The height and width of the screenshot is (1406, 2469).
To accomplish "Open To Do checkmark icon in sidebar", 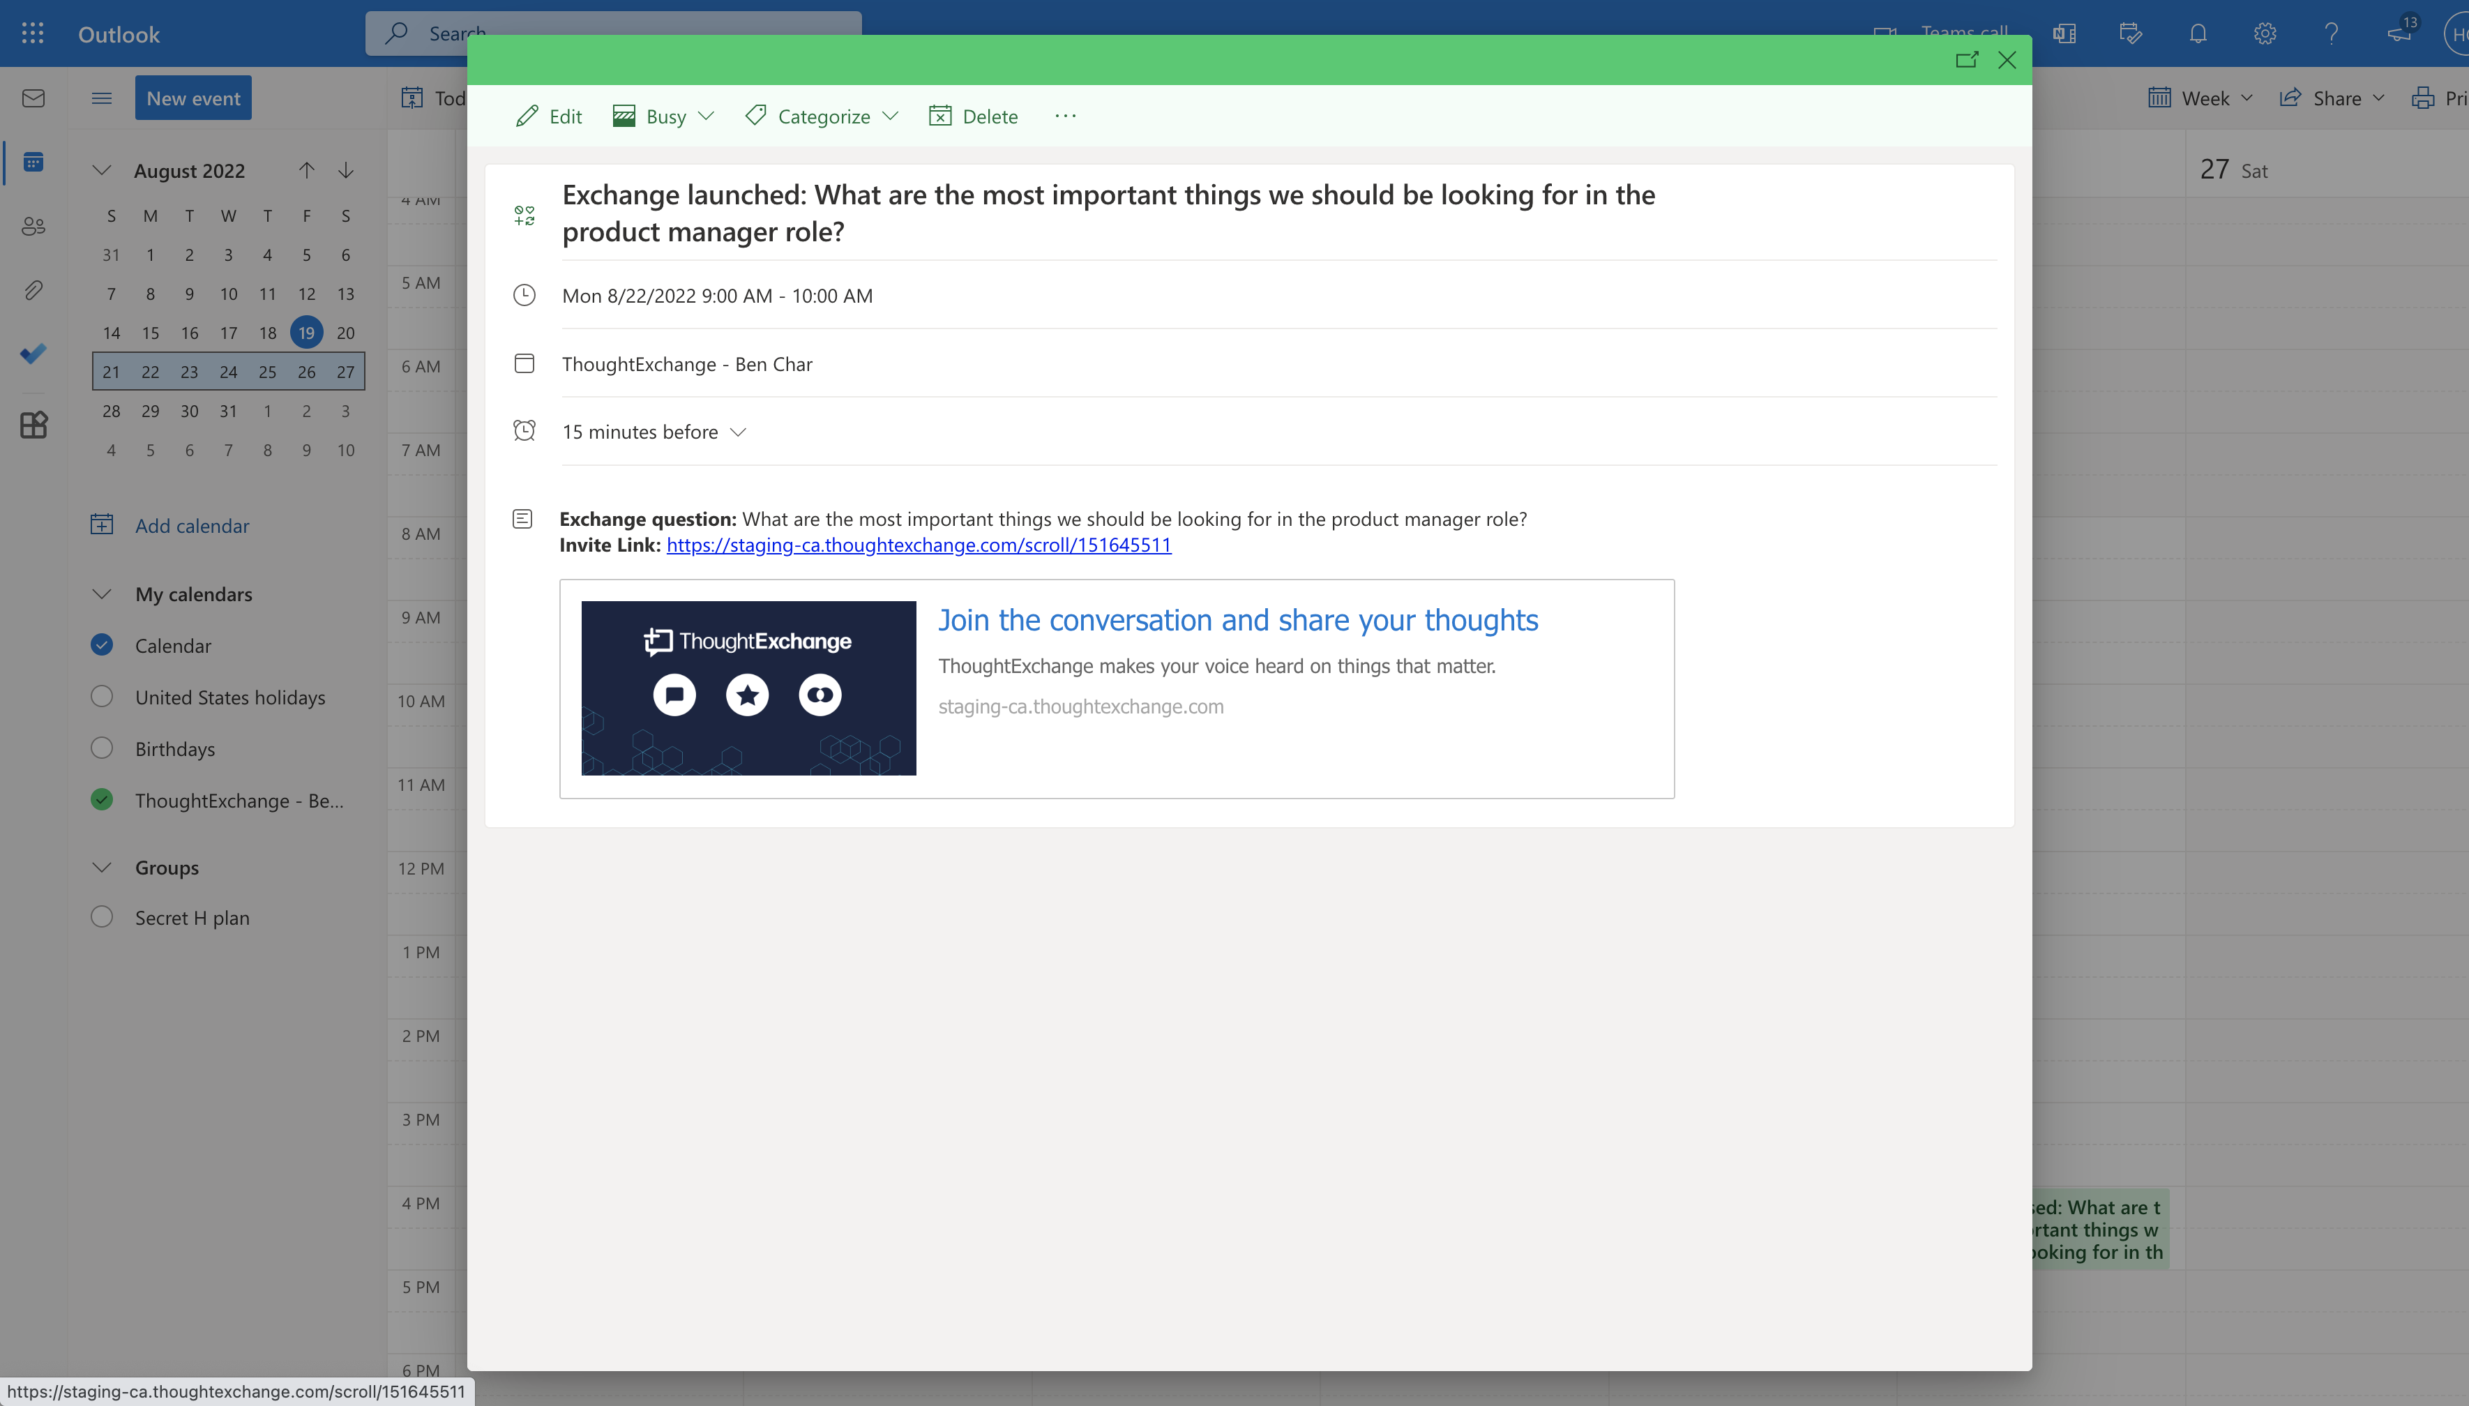I will pyautogui.click(x=33, y=354).
